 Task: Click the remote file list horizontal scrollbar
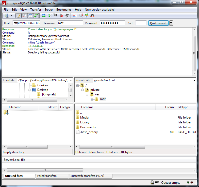(x=112, y=147)
